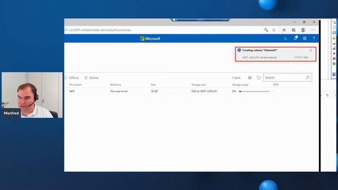
Task: Click the "S2D on D201-S2DCL01" storage pool cell
Action: 204,91
